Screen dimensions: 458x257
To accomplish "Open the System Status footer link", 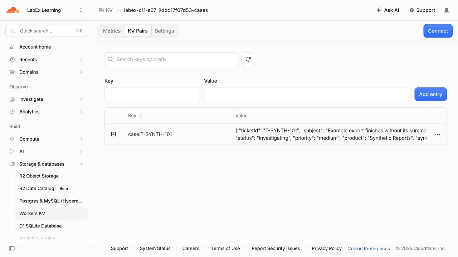I will click(x=155, y=248).
